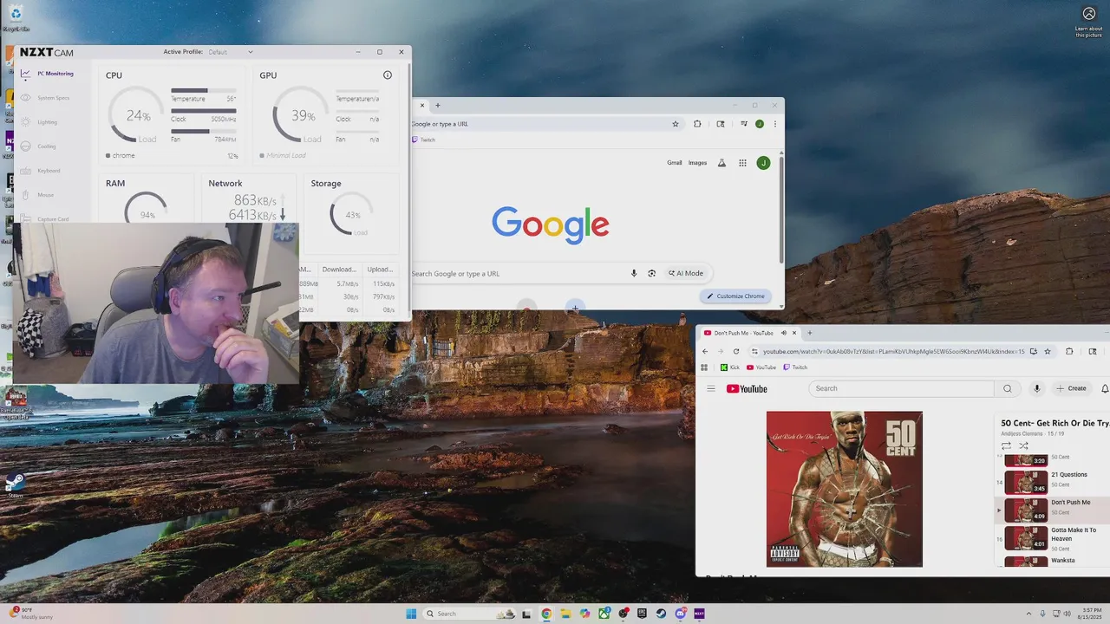The image size is (1110, 624).
Task: Select Mouse in NZXT CAM sidebar
Action: click(x=38, y=195)
